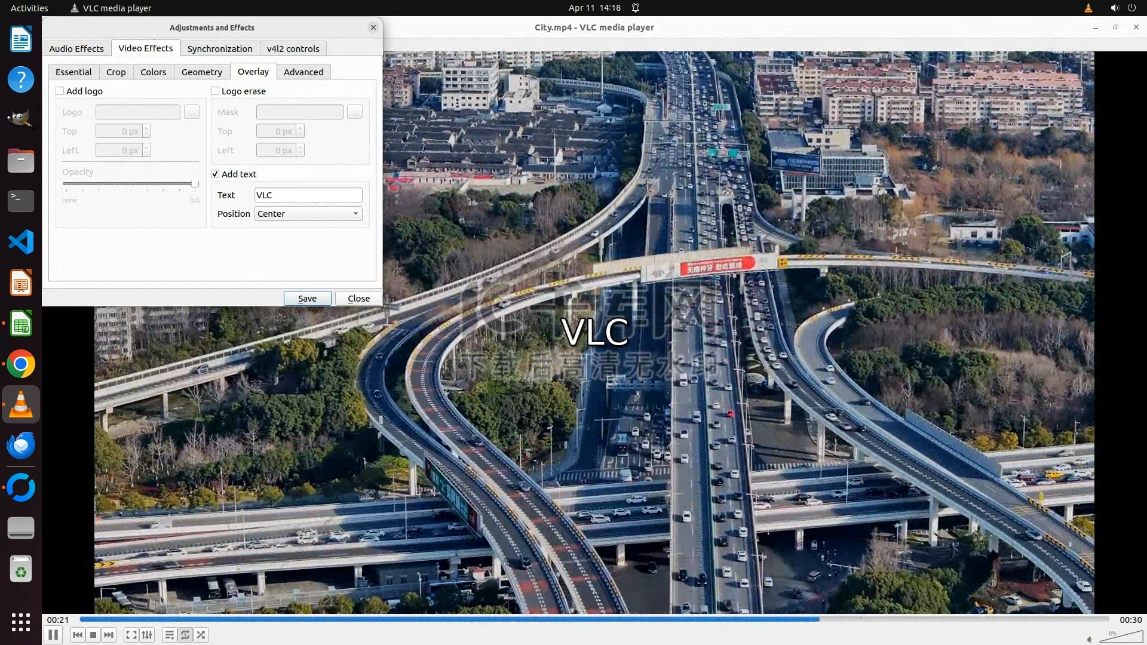Open the Audio Effects tab

tap(76, 48)
